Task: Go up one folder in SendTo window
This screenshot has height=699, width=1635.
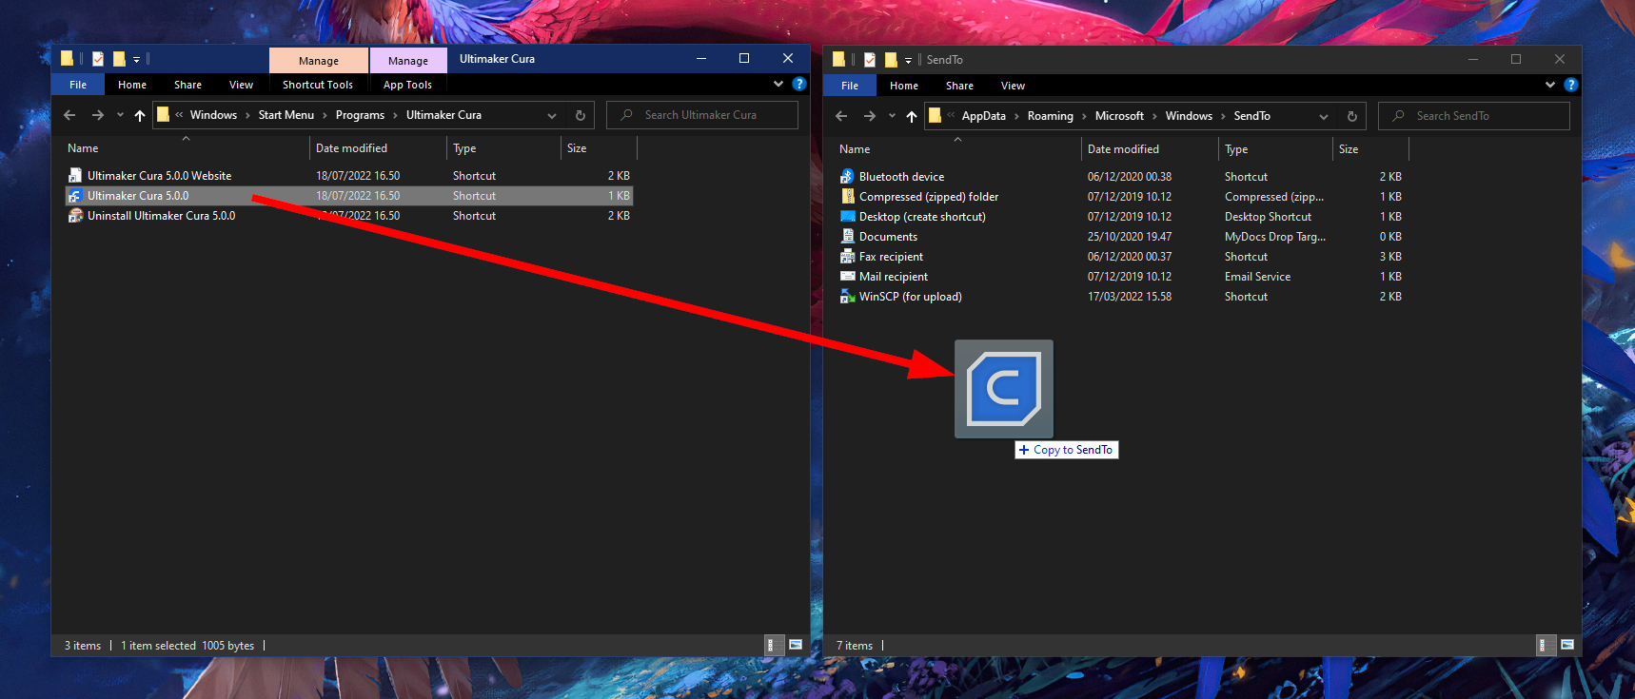Action: point(912,116)
